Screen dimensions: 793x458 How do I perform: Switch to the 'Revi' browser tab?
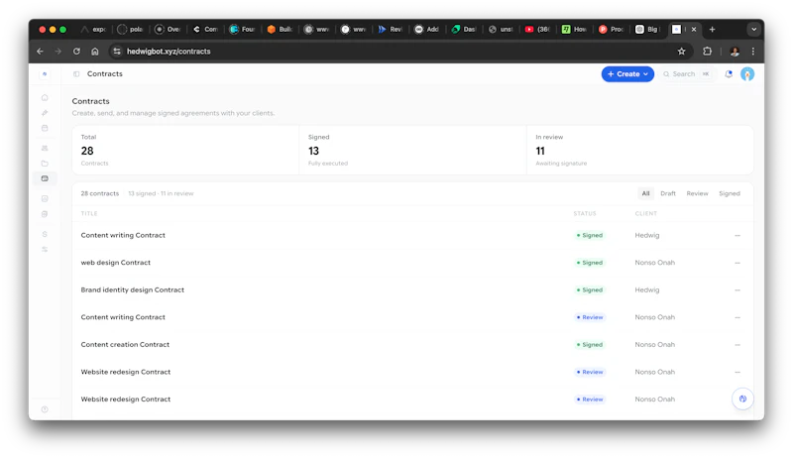coord(391,30)
